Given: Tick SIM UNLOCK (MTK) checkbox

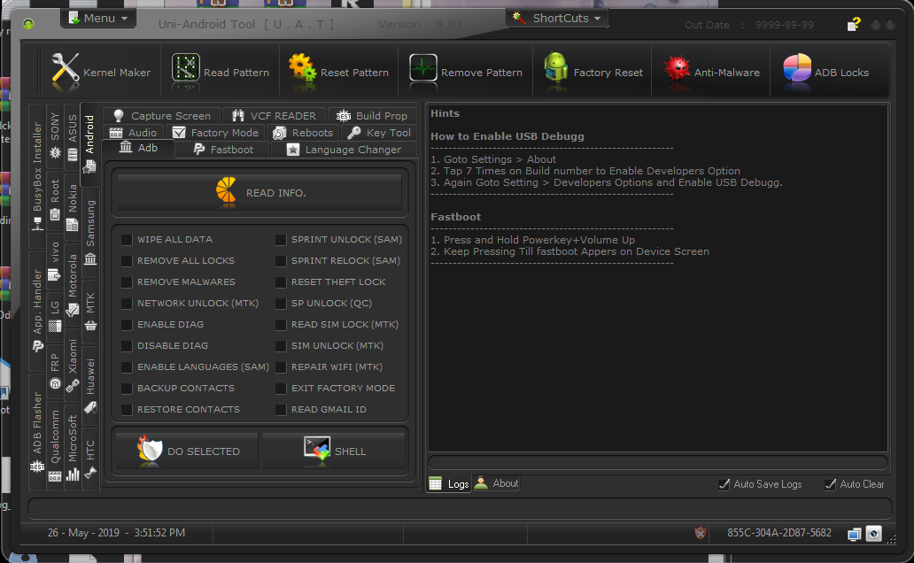Looking at the screenshot, I should click(281, 345).
